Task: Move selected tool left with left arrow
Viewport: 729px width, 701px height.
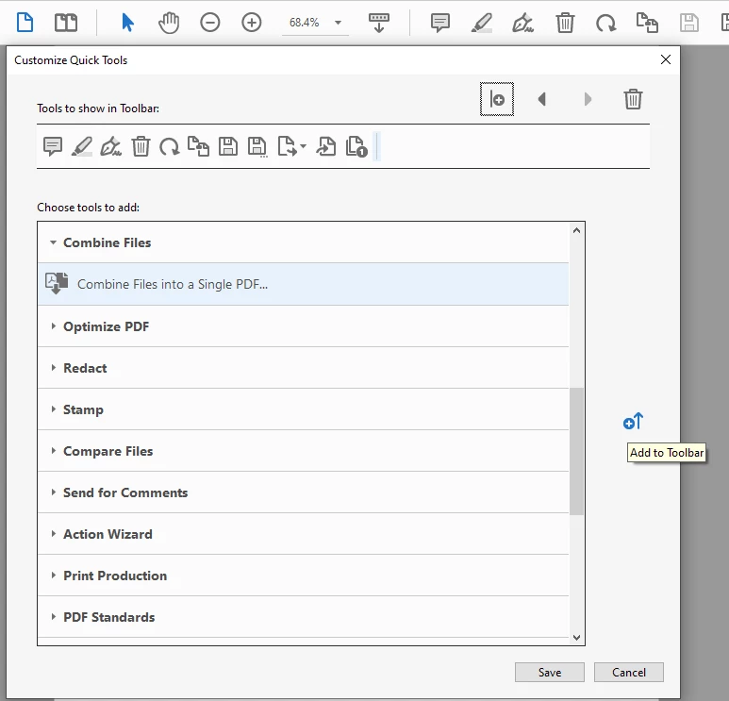Action: [x=541, y=99]
